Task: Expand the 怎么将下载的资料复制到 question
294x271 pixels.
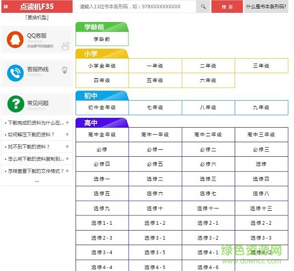Action: 67,159
